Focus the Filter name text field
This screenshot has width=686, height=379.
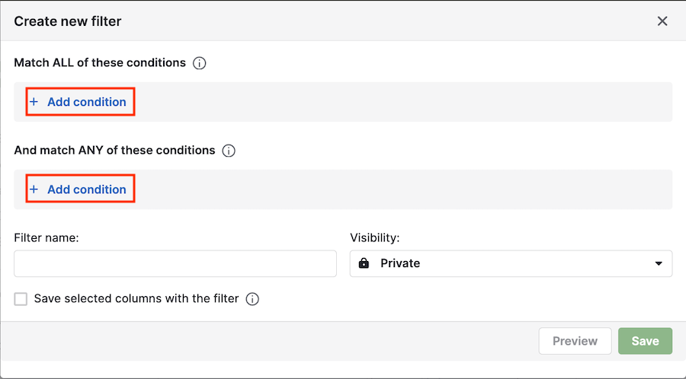(x=175, y=263)
